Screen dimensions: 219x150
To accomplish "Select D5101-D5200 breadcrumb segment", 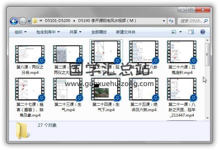I will [x=57, y=21].
